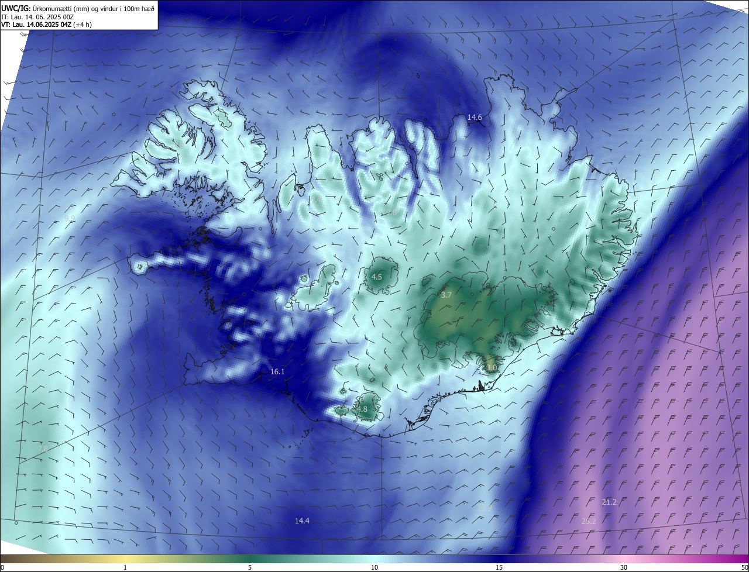Viewport: 749px width, 572px height.
Task: Click the 0 tick label on the color scale
Action: (2, 567)
